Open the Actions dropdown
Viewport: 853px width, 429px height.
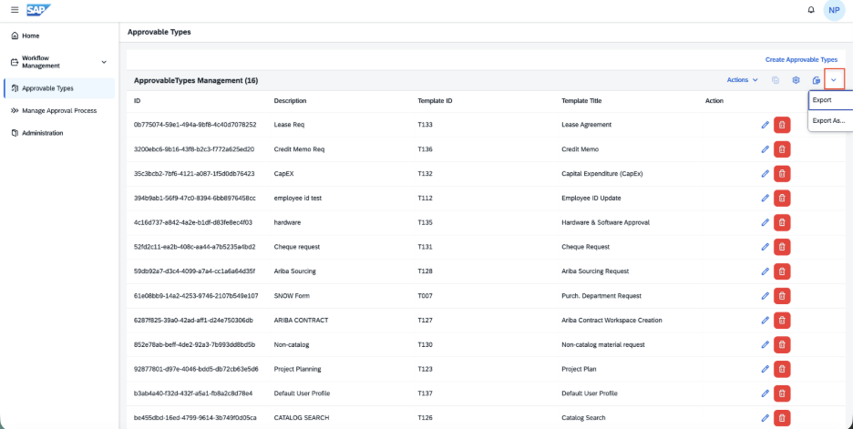[x=743, y=80]
